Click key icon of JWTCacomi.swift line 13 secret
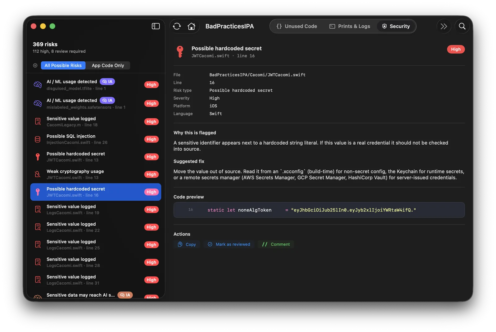 click(38, 157)
